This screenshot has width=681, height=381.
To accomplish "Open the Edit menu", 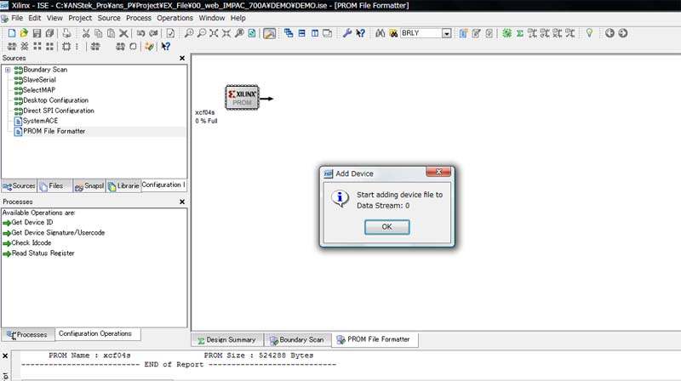I will point(34,18).
